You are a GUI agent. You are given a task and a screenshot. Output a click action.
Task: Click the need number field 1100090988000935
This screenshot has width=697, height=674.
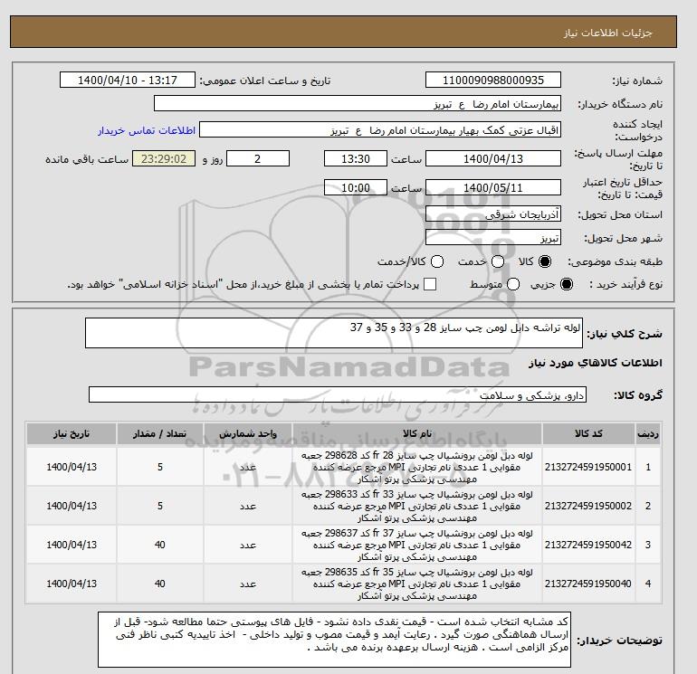(x=493, y=80)
